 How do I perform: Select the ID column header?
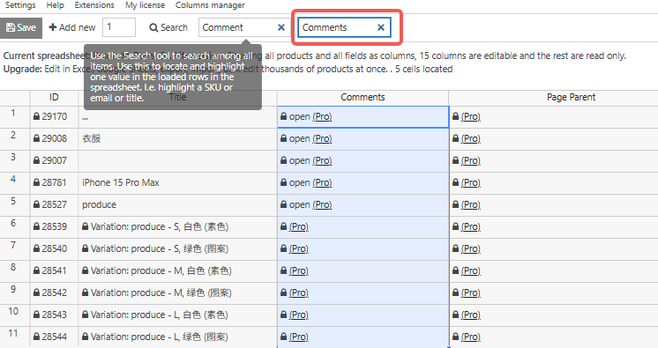coord(54,97)
